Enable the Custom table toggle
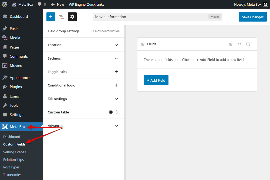The width and height of the screenshot is (270, 180). pos(113,112)
